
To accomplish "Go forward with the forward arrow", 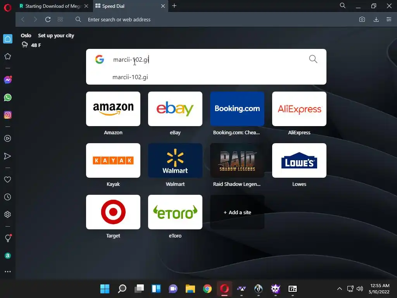I will [35, 19].
